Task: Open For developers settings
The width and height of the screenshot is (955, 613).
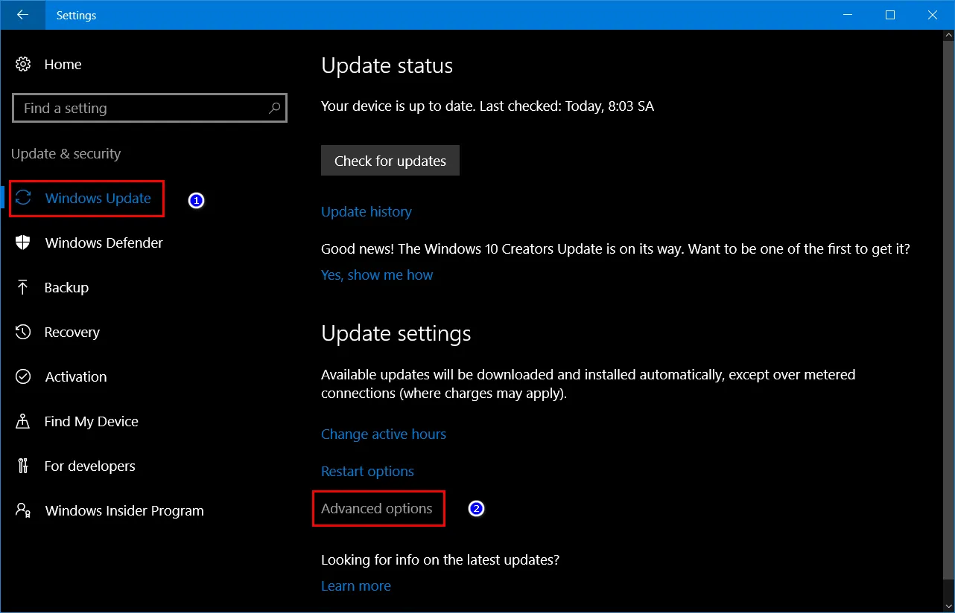Action: click(89, 466)
